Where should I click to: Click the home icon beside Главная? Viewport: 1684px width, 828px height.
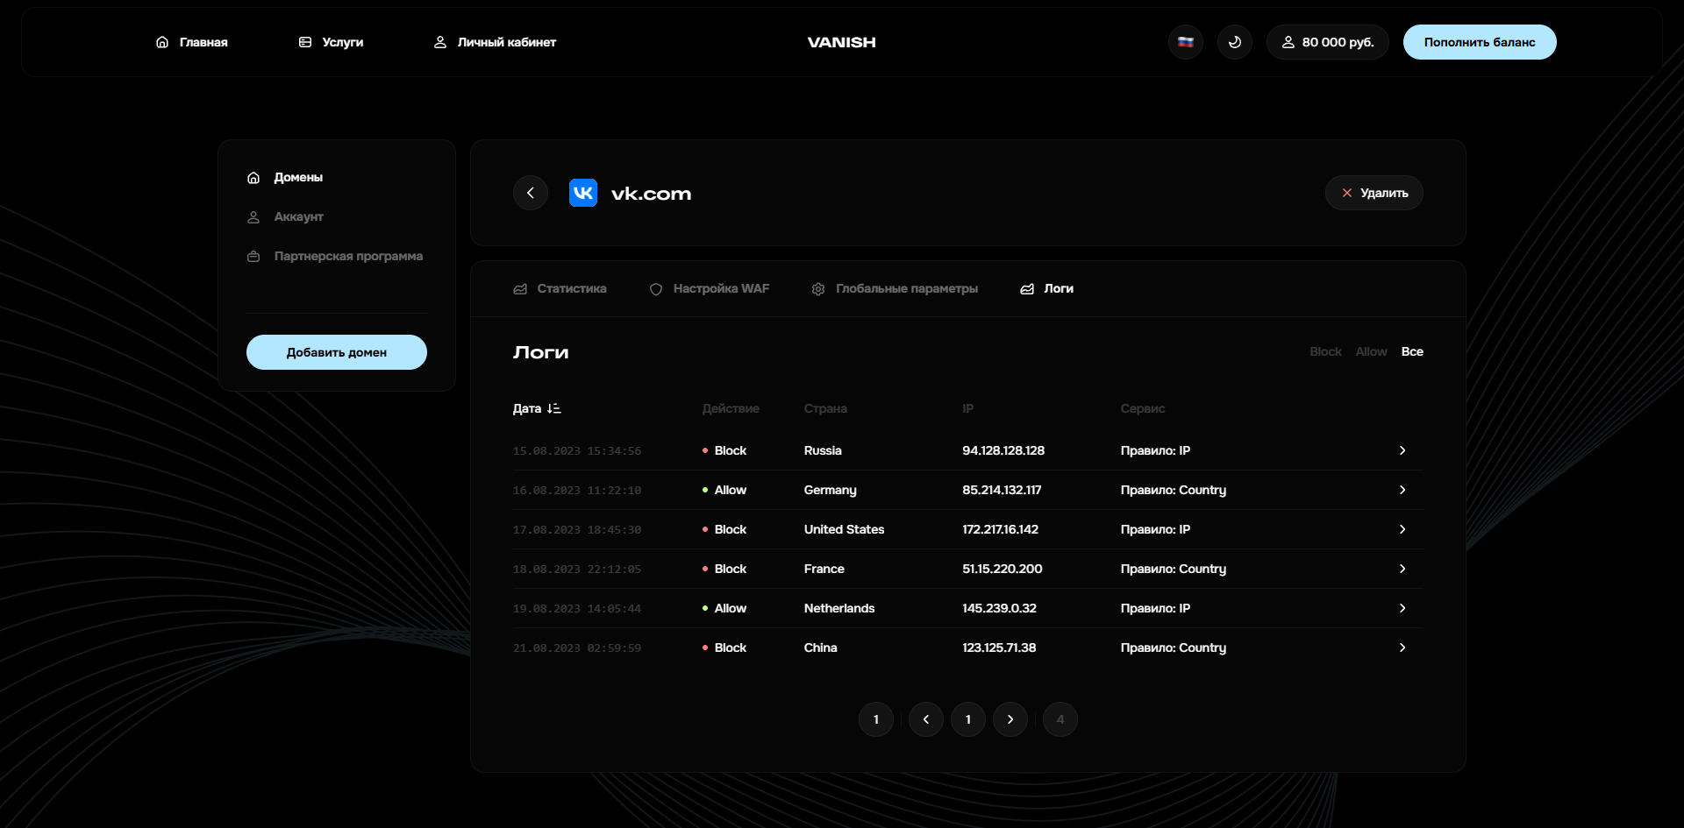[161, 41]
